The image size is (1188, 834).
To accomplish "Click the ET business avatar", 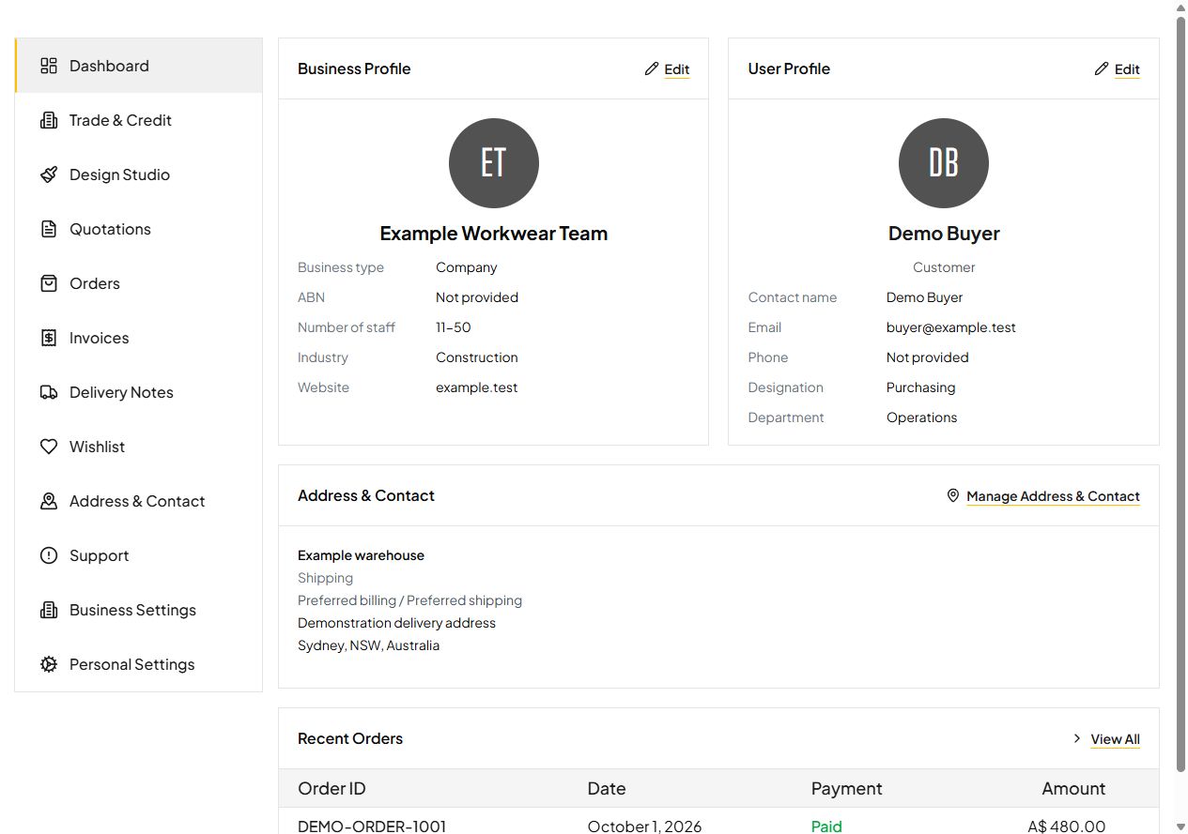I will (494, 163).
